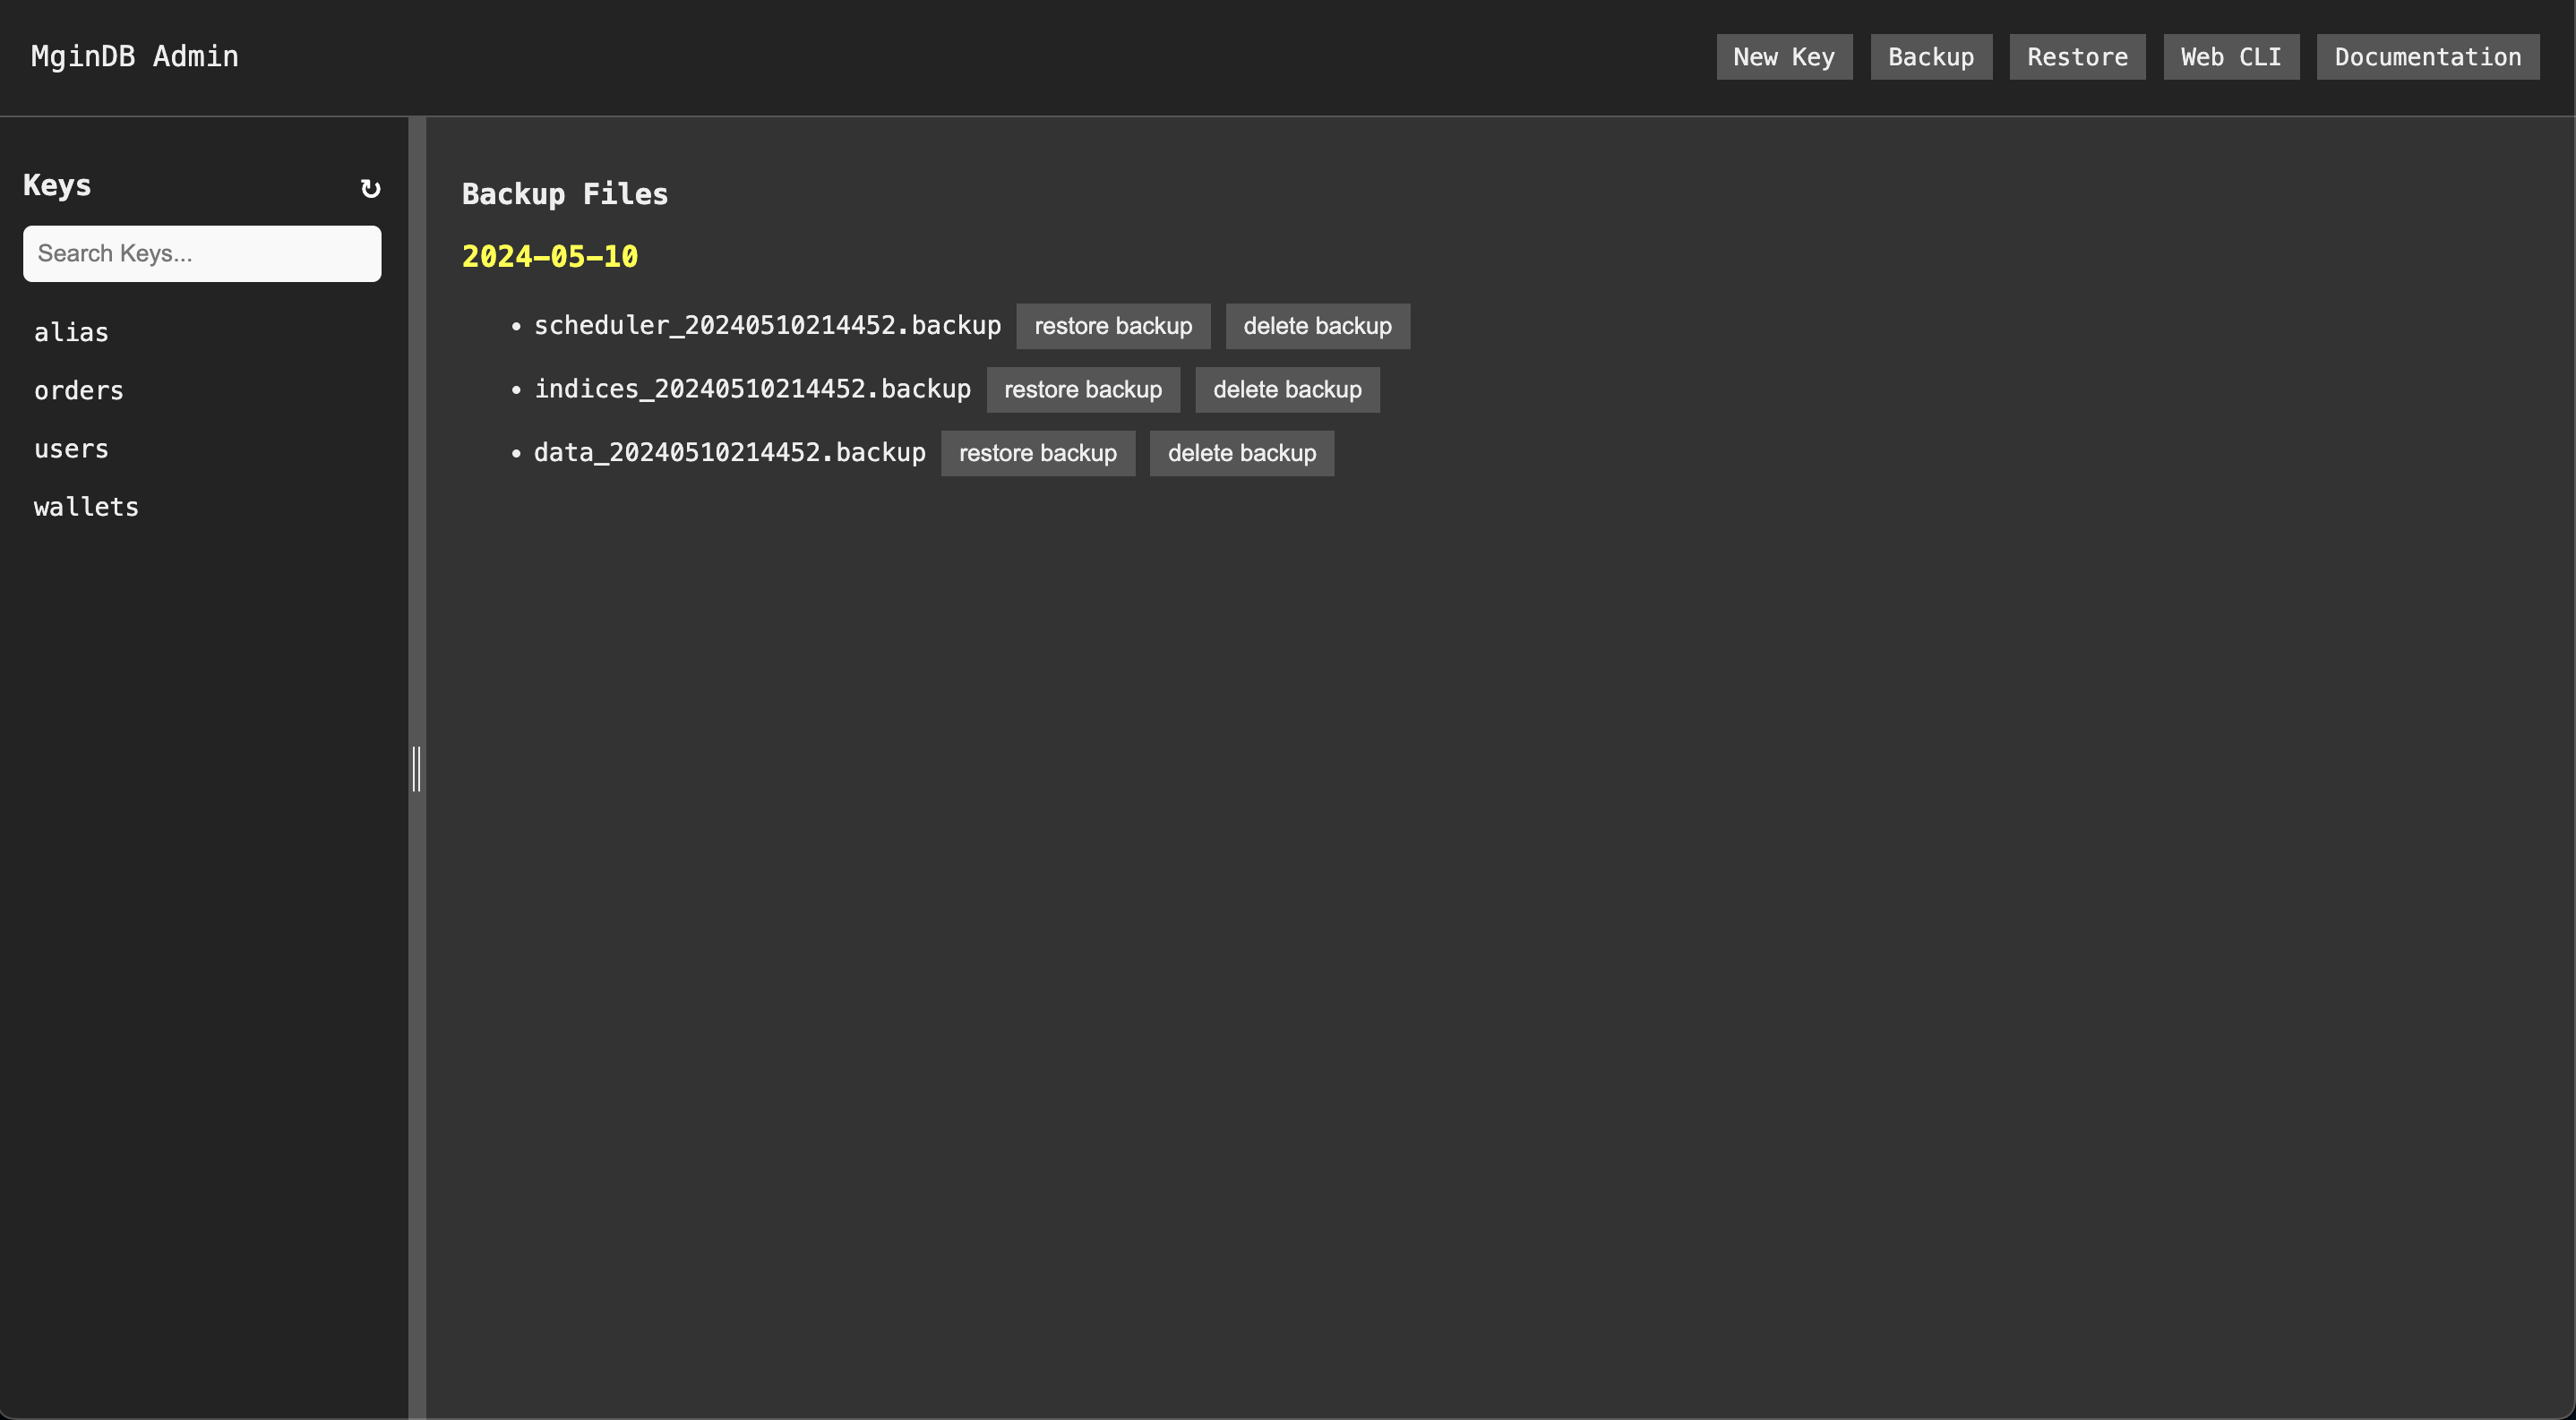Click the New Key icon button
The height and width of the screenshot is (1420, 2576).
point(1784,56)
